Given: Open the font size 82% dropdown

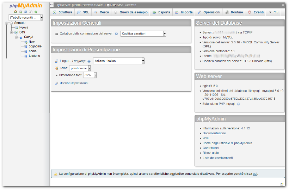Looking at the screenshot, I should (x=90, y=75).
